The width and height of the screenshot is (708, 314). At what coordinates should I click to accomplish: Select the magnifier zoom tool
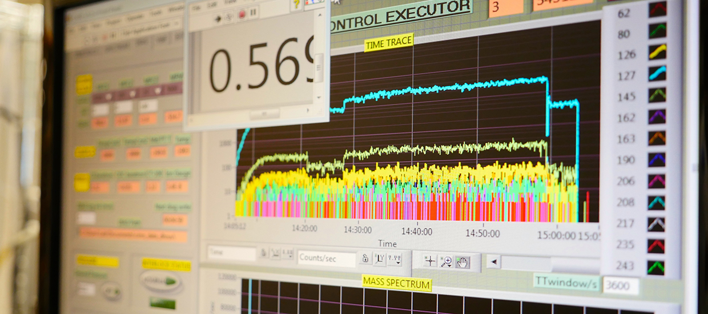(x=446, y=261)
